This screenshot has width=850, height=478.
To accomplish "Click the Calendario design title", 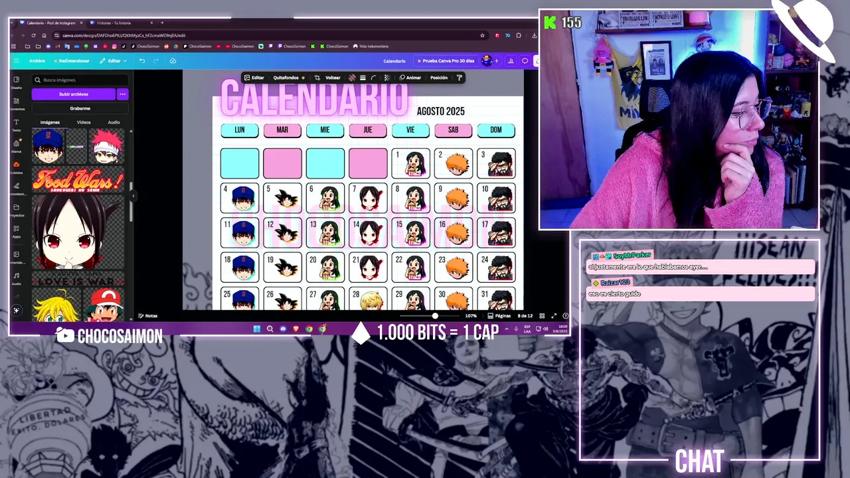I will coord(394,61).
